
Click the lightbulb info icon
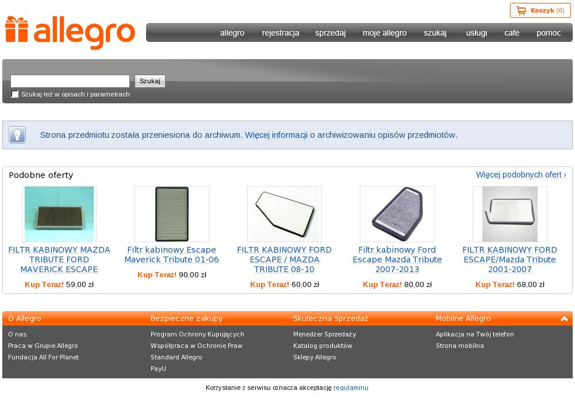point(17,135)
